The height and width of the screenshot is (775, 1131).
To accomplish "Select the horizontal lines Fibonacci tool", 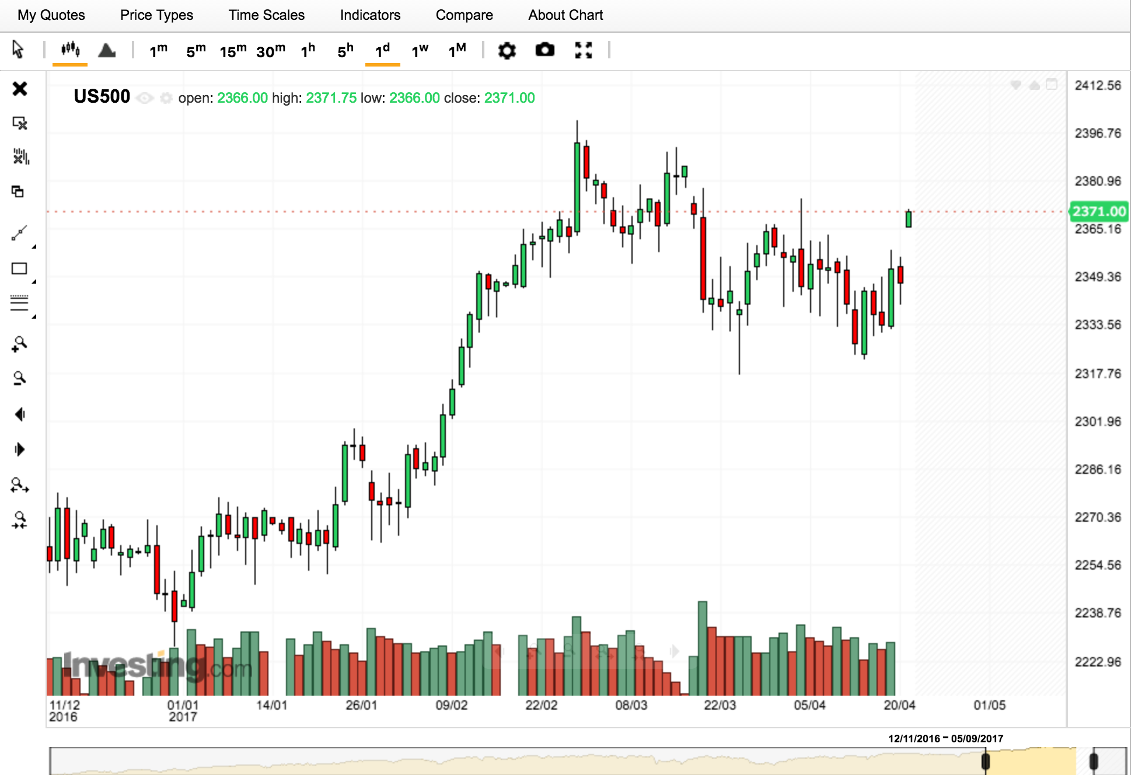I will click(x=19, y=302).
